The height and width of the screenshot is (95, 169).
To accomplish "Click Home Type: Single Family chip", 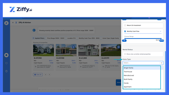I will click(x=110, y=38).
